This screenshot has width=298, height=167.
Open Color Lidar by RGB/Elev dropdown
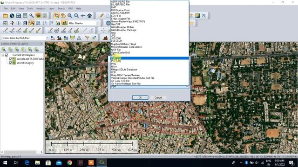(x=47, y=38)
